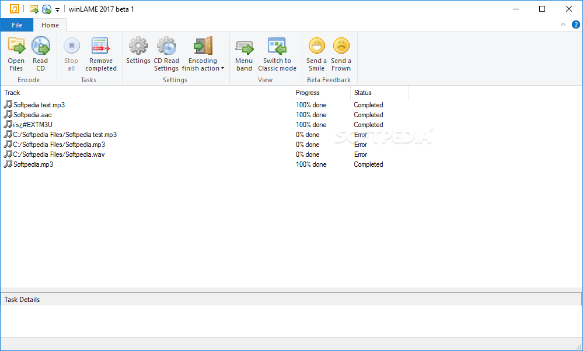Click the Status column header

coord(379,93)
